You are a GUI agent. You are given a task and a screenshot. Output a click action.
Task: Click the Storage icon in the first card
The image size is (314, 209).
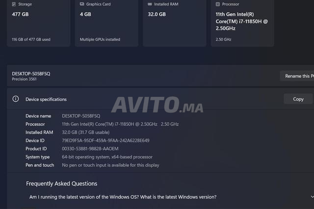(x=15, y=4)
